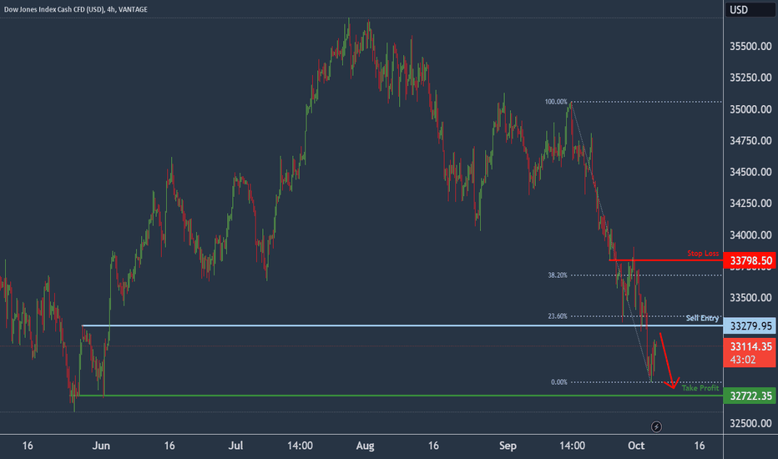Open the USD currency selector
Viewport: 778px width, 459px height.
click(750, 10)
